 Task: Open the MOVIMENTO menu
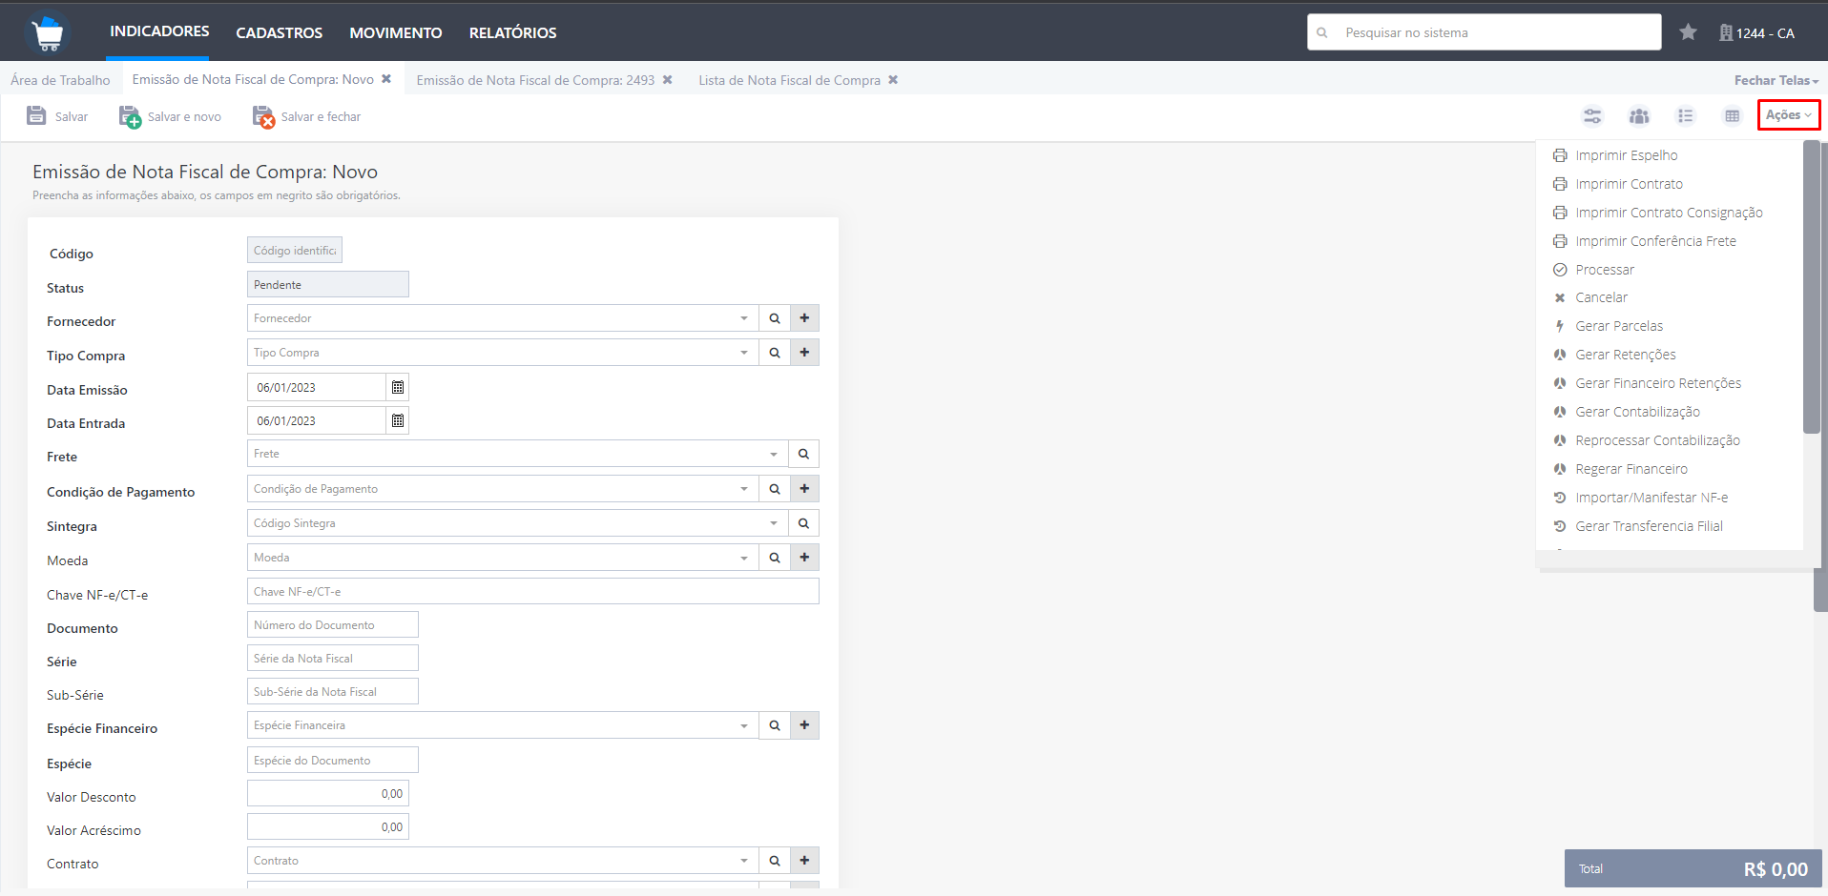coord(396,32)
